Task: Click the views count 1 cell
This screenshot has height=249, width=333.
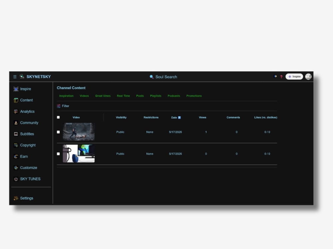Action: (x=206, y=132)
